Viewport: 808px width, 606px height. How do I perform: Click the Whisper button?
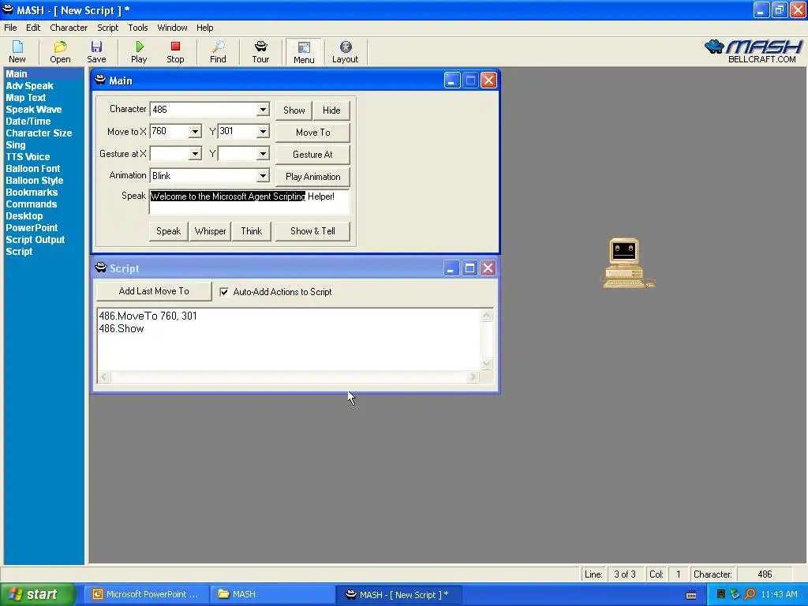pos(210,231)
